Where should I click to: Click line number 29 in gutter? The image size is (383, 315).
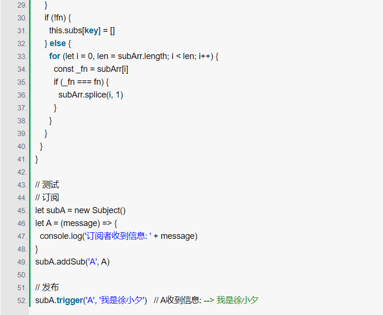22,5
